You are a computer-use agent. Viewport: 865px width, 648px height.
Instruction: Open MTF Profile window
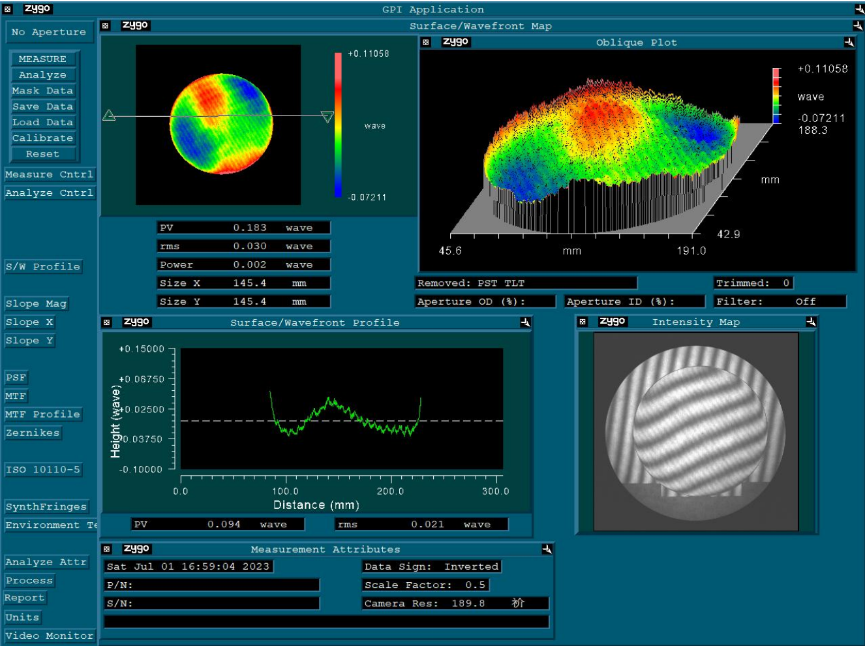click(43, 414)
